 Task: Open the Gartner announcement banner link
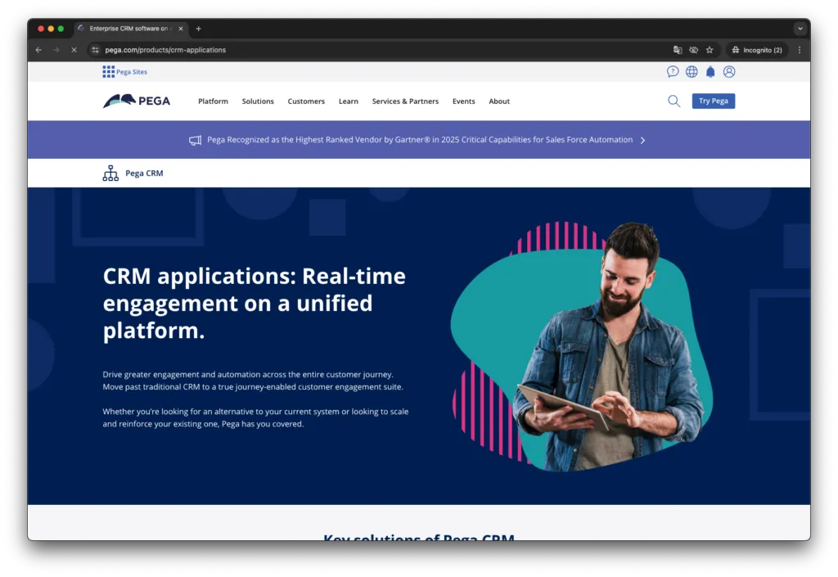417,139
